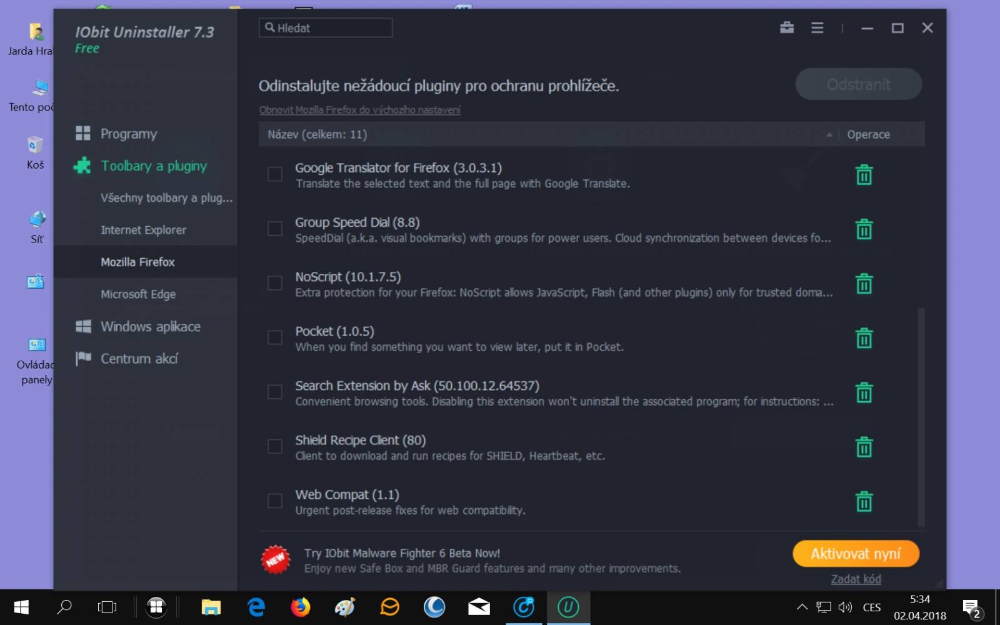Click the Odstranit button
The height and width of the screenshot is (625, 1000).
point(858,84)
